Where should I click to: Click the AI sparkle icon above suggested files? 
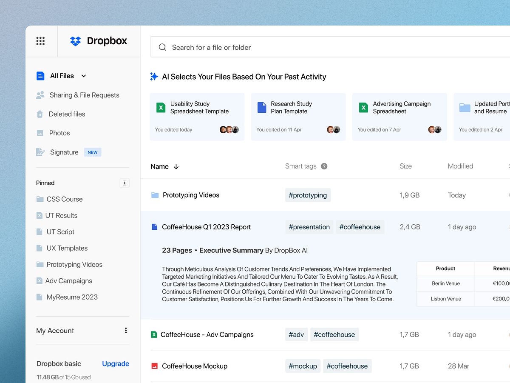(154, 77)
